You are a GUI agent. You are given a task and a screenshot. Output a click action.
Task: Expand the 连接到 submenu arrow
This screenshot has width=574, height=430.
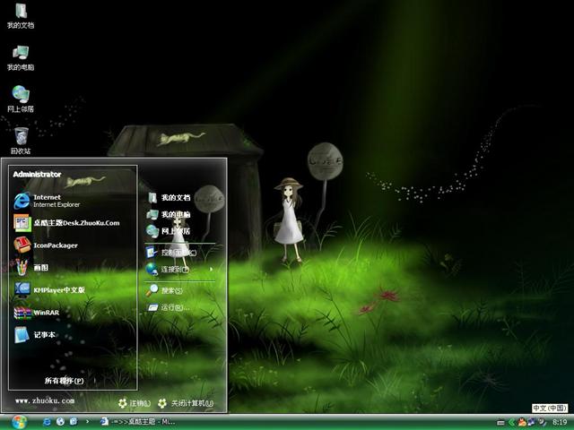pos(212,269)
